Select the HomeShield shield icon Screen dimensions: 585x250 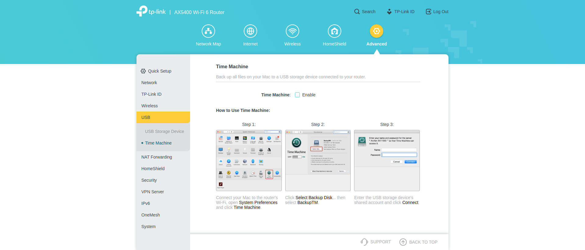334,31
